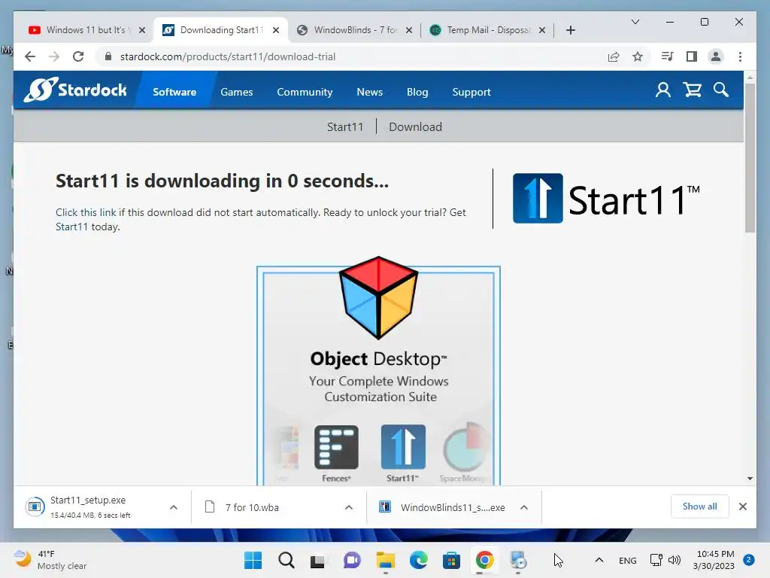Click the Start11 icon in Object Desktop ad

click(x=403, y=447)
